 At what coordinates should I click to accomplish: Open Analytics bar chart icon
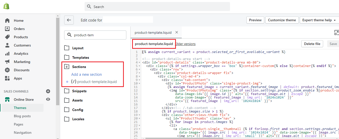pos(7,53)
